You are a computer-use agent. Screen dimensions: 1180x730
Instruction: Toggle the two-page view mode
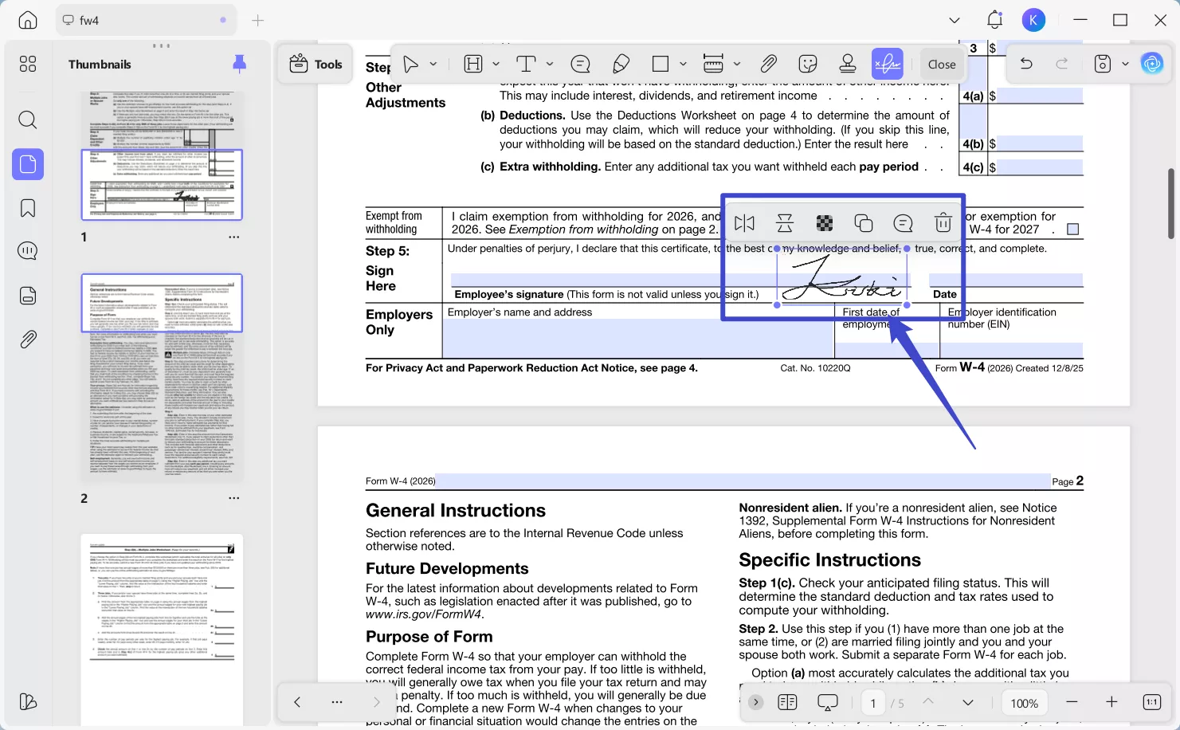(787, 702)
